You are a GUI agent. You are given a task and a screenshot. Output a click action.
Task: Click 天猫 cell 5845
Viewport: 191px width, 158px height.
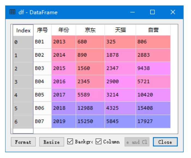pyautogui.click(x=120, y=121)
